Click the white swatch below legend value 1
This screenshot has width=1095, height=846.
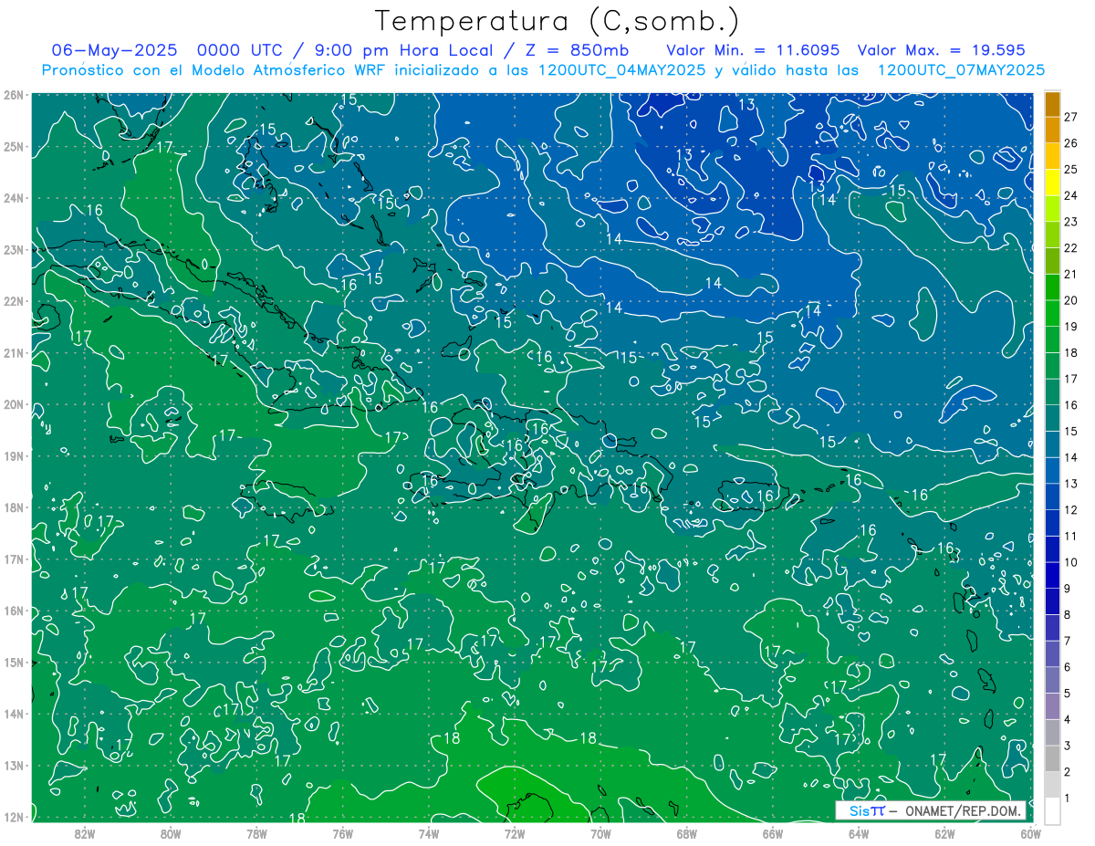1052,810
